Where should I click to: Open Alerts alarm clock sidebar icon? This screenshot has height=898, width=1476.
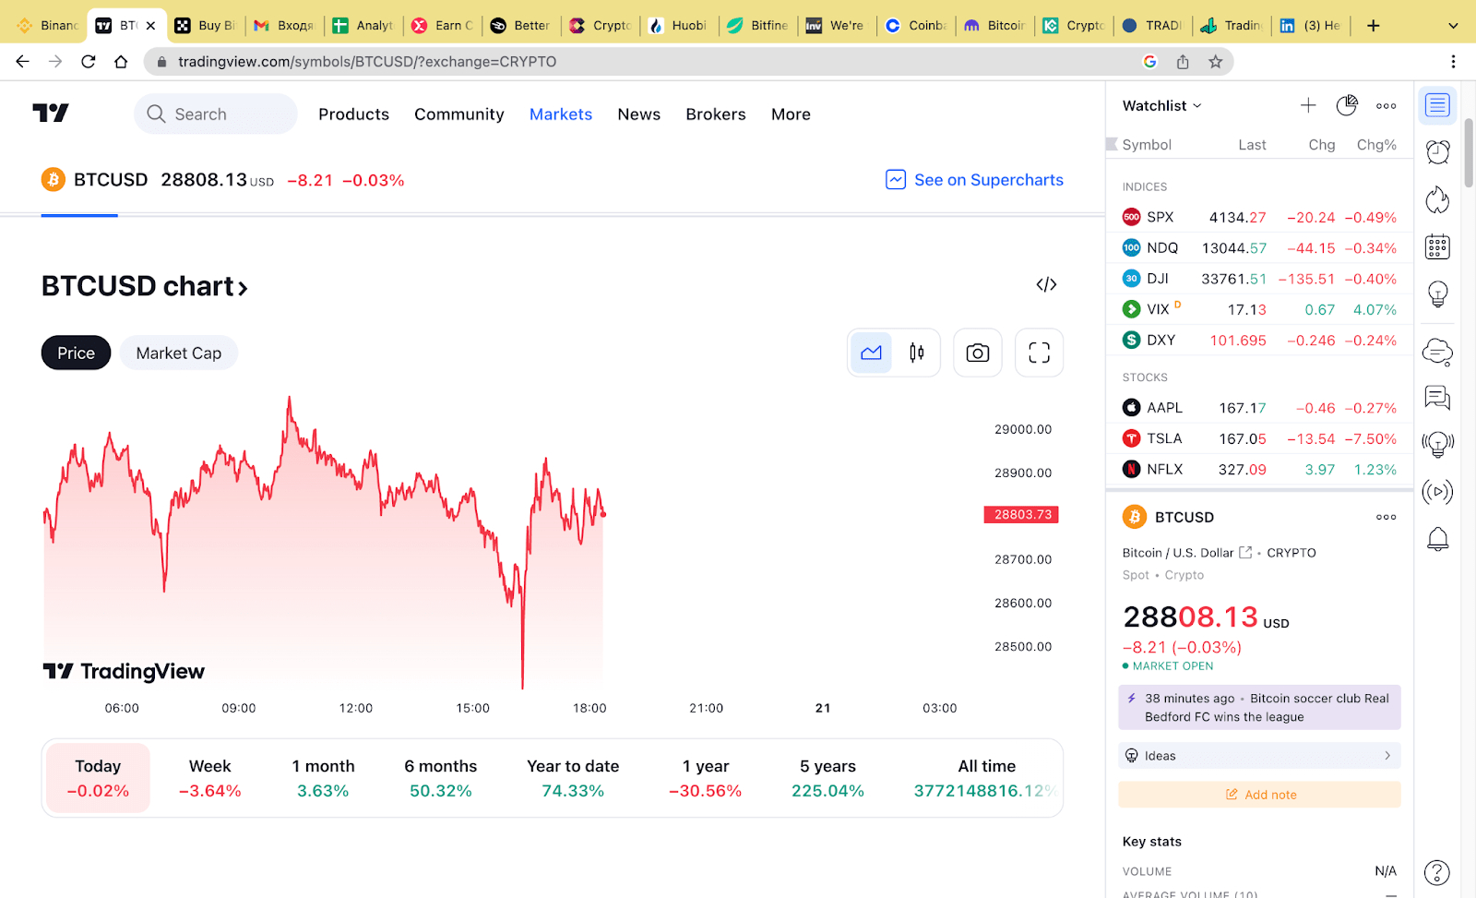pos(1437,152)
